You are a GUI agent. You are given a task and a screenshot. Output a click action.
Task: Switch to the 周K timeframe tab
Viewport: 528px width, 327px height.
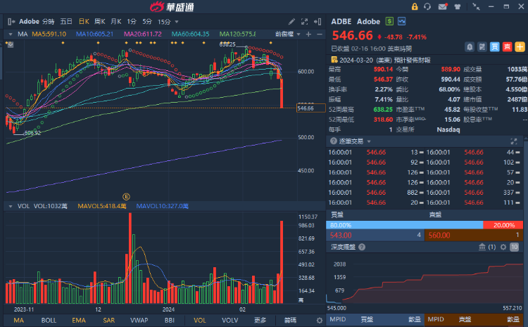click(x=99, y=21)
